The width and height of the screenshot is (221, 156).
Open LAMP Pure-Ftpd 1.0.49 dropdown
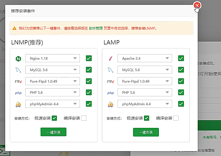coord(145,81)
